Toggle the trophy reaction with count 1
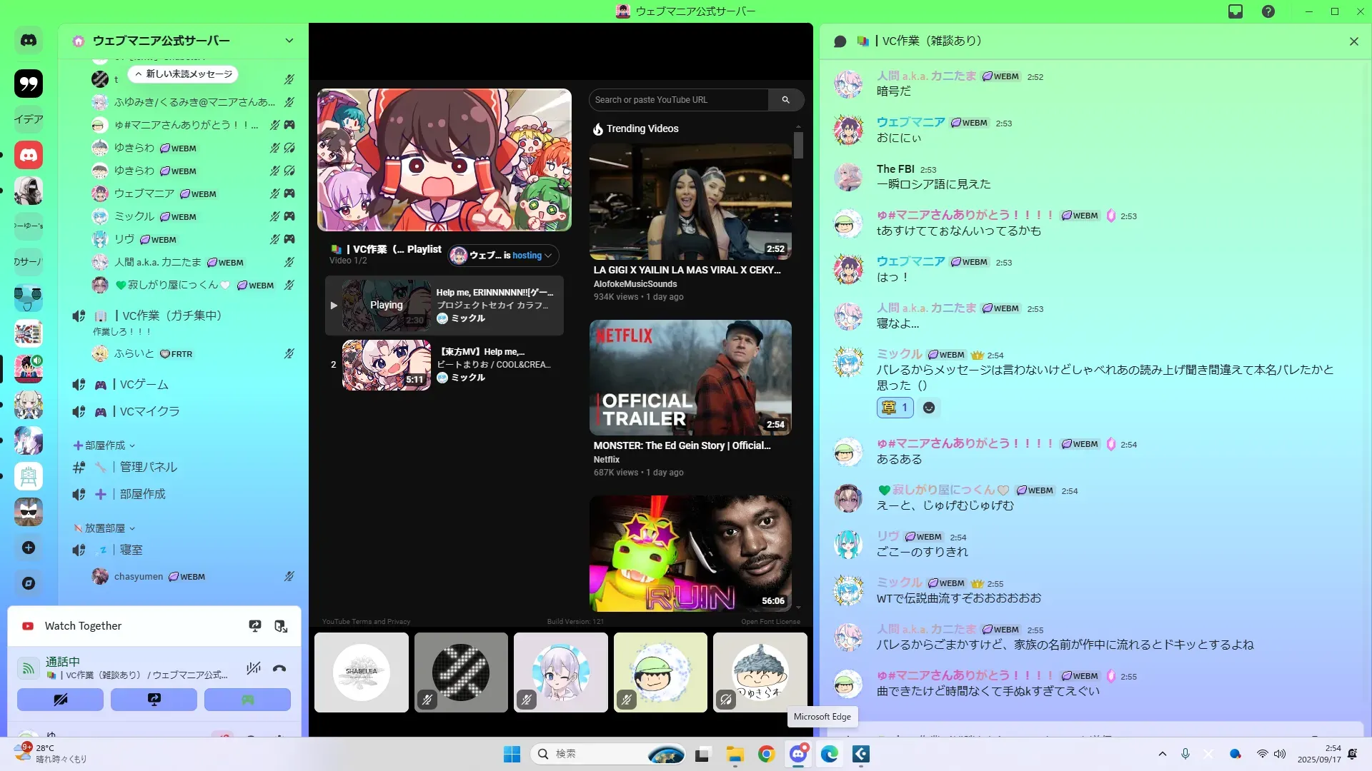 [x=895, y=408]
